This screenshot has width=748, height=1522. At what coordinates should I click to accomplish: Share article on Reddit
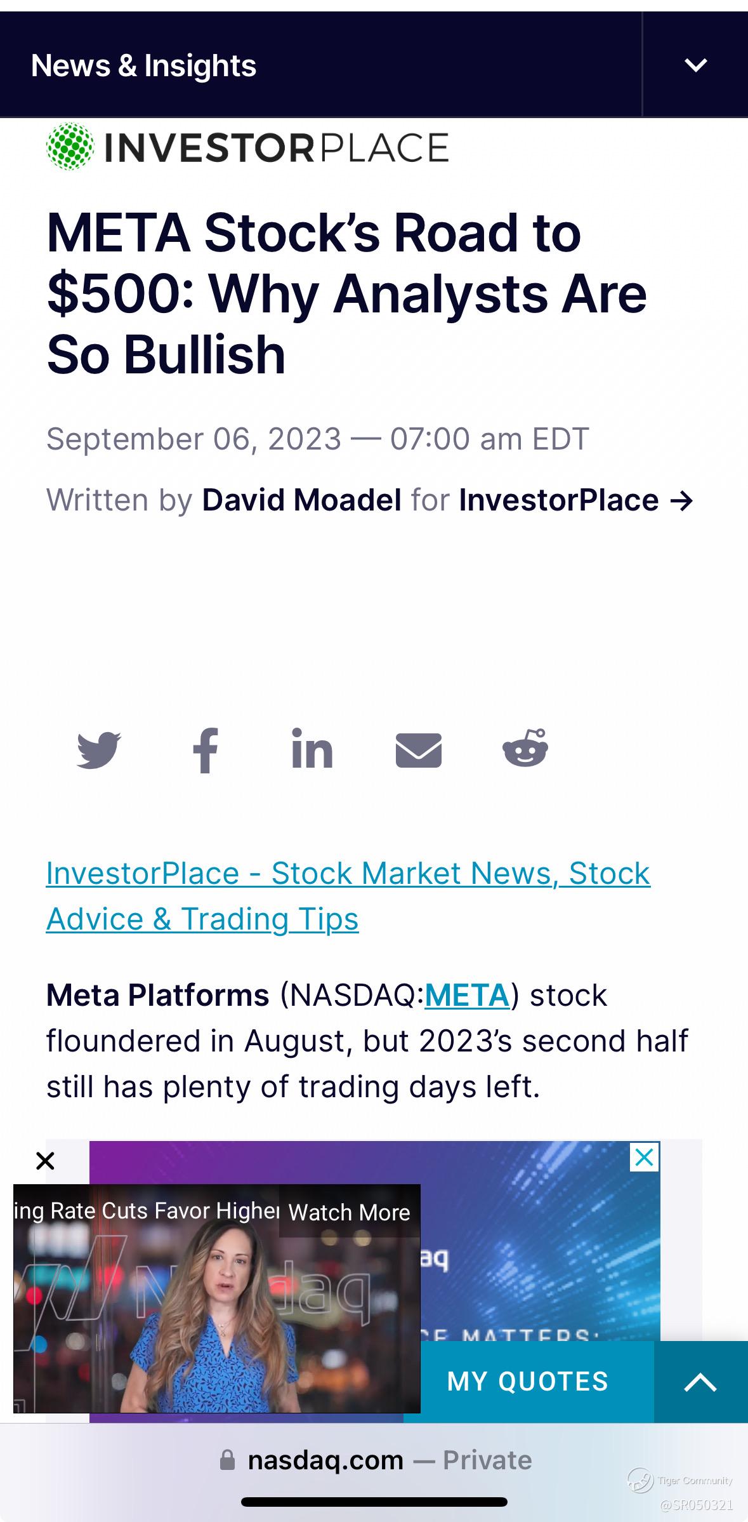coord(525,748)
